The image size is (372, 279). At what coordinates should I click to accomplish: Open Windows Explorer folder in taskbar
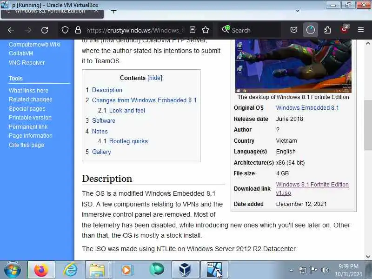[x=97, y=270]
